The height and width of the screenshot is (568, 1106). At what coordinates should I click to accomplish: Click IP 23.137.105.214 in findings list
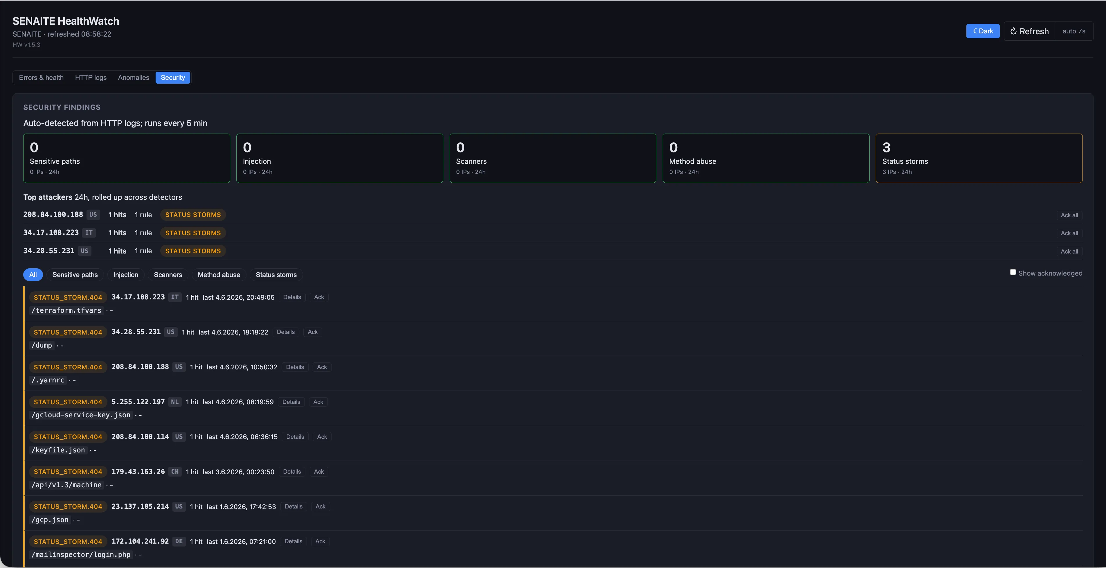point(140,506)
